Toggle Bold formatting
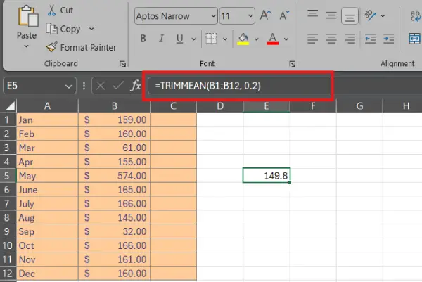Image resolution: width=422 pixels, height=282 pixels. pyautogui.click(x=143, y=39)
